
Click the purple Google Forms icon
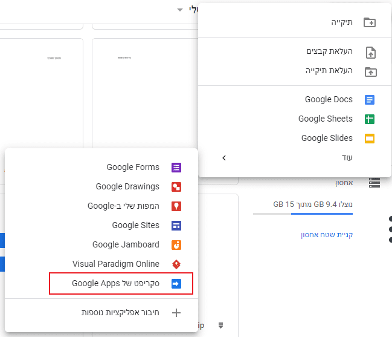(x=176, y=168)
